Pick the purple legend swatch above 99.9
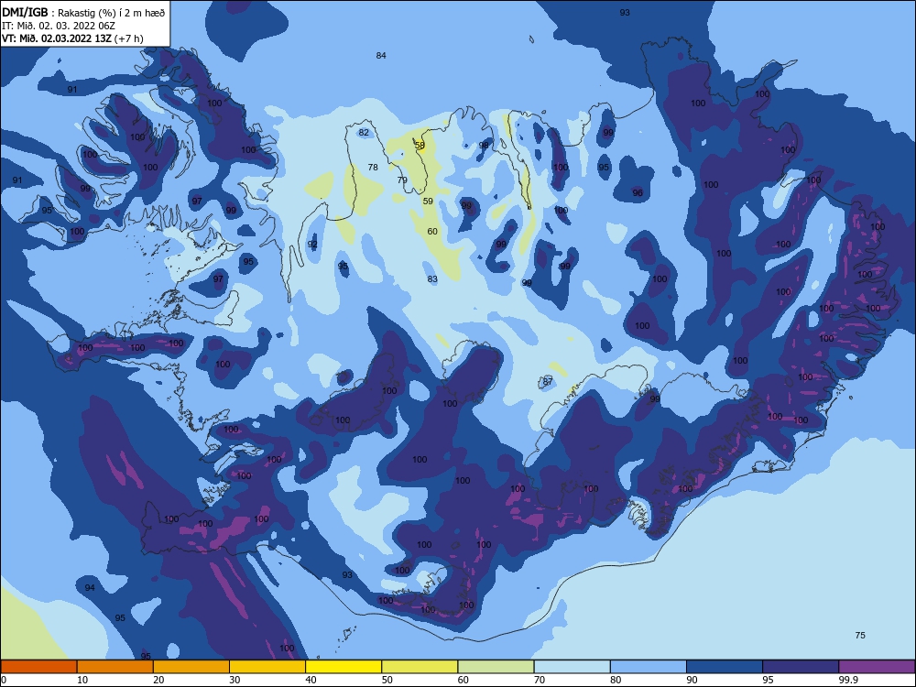Image resolution: width=916 pixels, height=687 pixels. [x=877, y=667]
